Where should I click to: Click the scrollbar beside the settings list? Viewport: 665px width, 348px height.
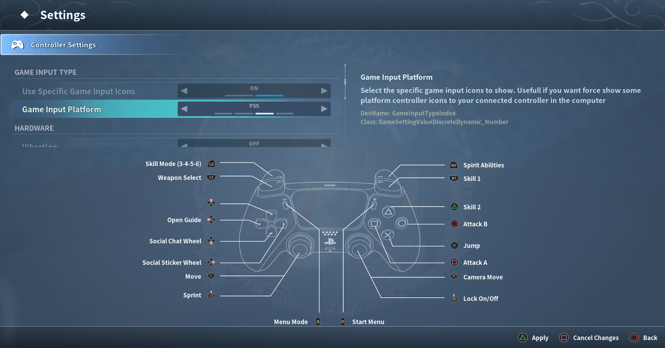coord(345,81)
